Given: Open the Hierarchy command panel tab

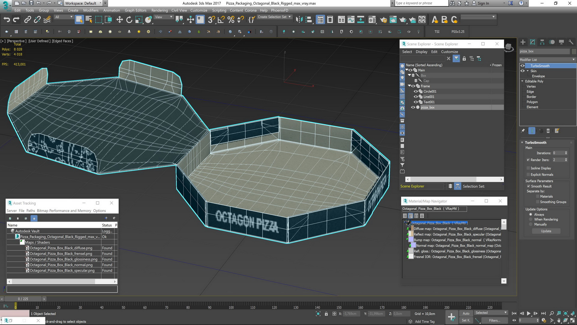Looking at the screenshot, I should pyautogui.click(x=542, y=42).
